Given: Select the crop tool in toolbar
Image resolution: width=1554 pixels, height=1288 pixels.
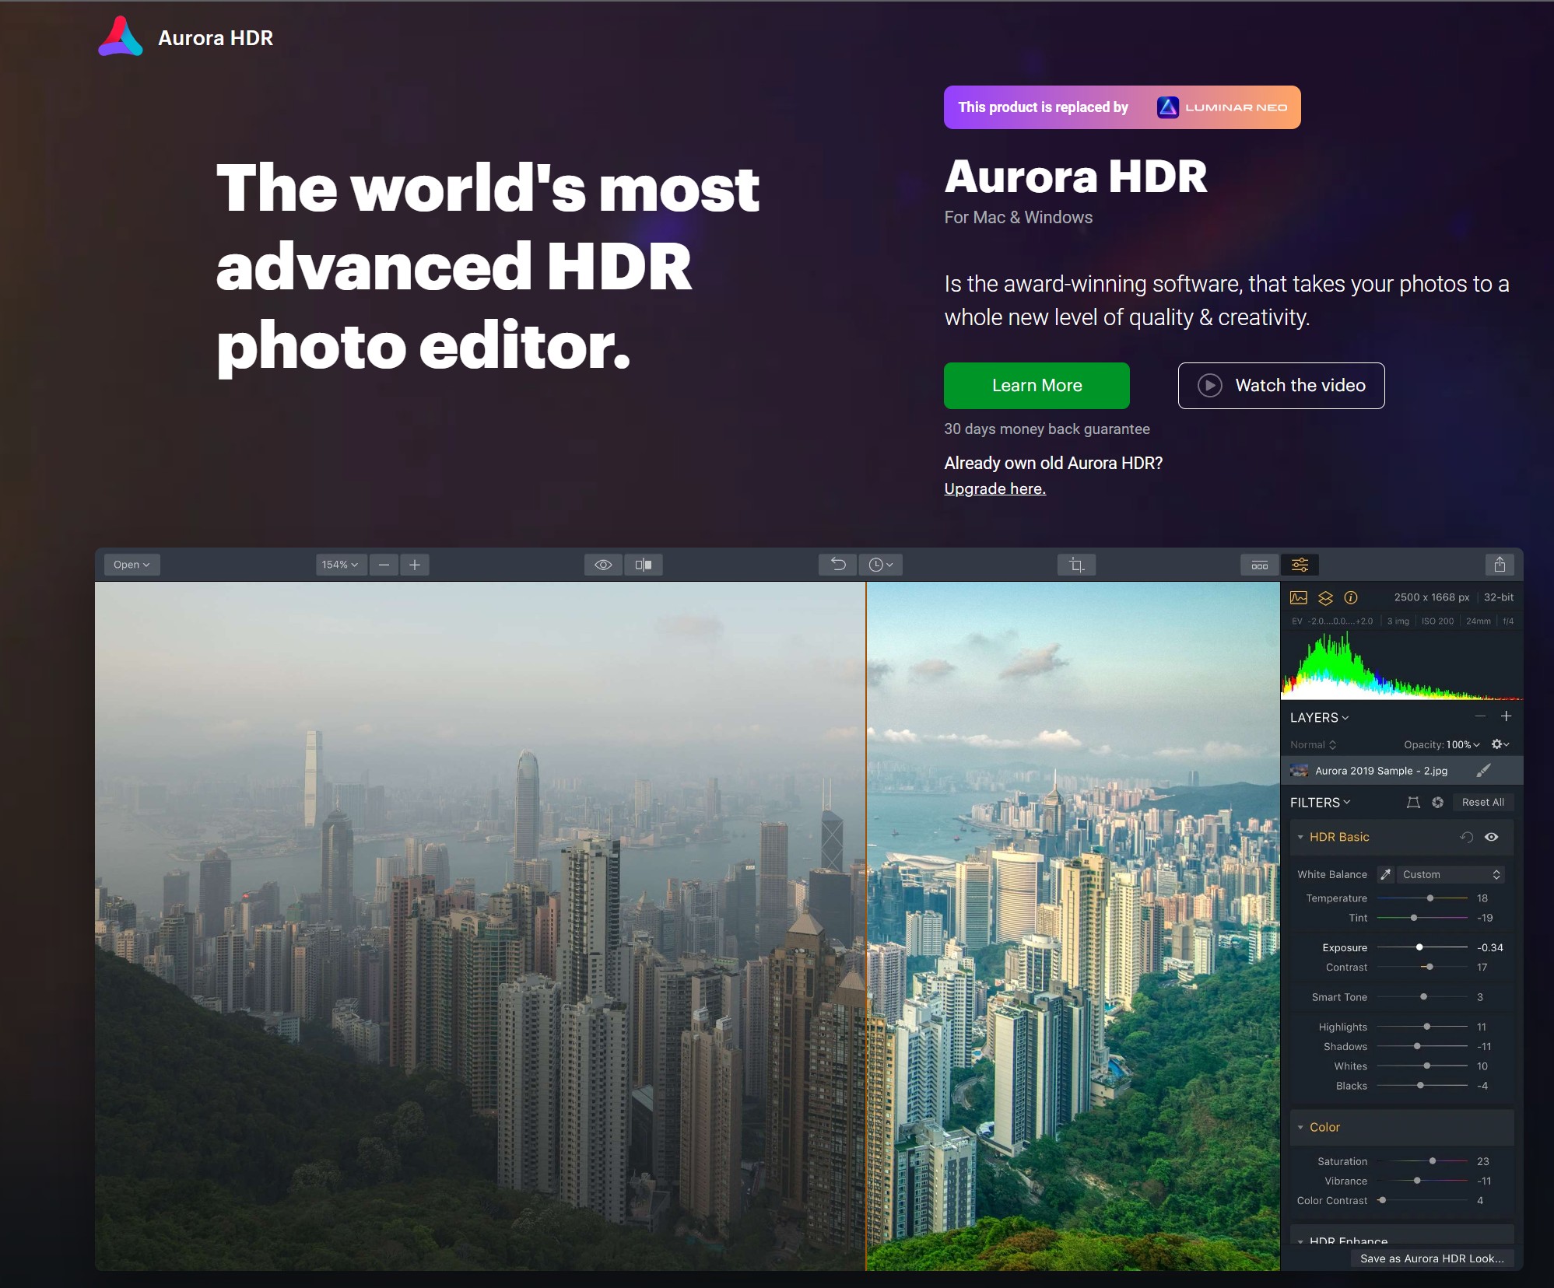Looking at the screenshot, I should click(1075, 564).
